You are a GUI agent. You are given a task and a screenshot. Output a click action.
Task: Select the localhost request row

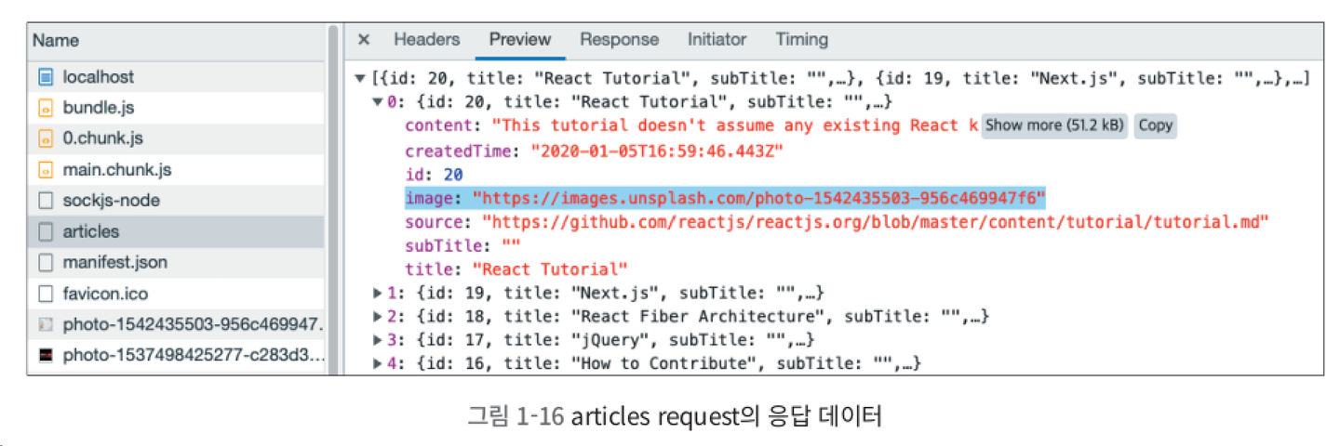pos(176,77)
